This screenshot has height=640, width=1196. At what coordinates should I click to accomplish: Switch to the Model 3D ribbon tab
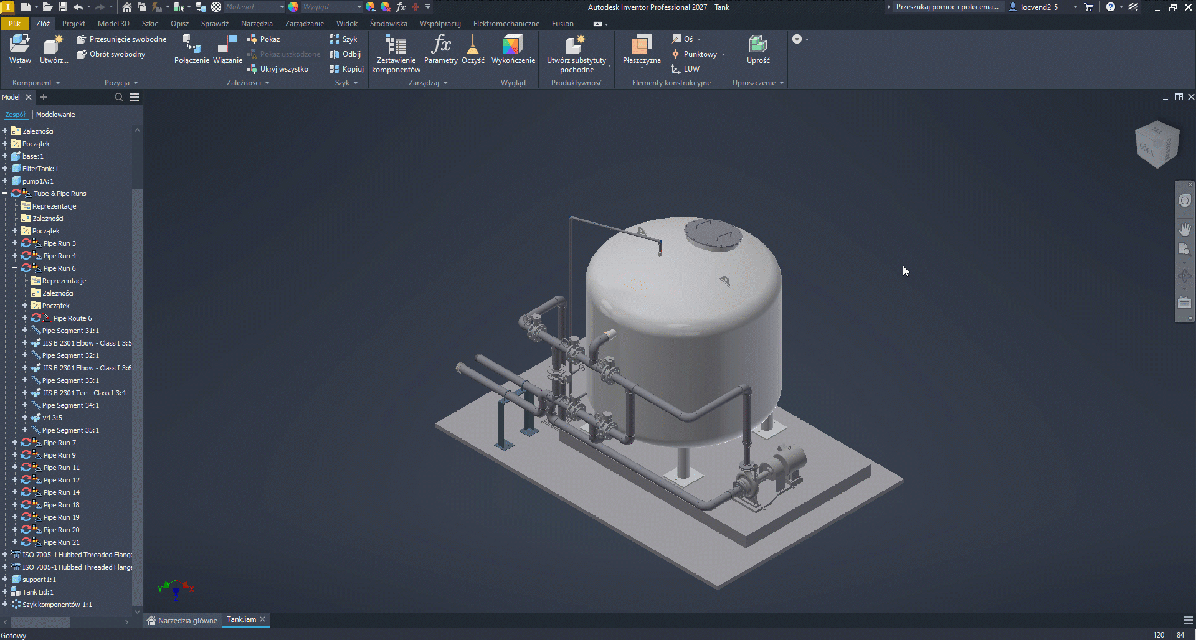coord(113,24)
